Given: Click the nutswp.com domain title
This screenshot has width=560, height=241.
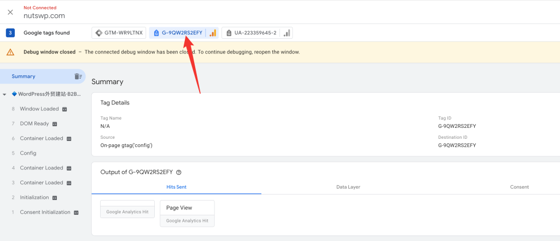Looking at the screenshot, I should click(44, 16).
